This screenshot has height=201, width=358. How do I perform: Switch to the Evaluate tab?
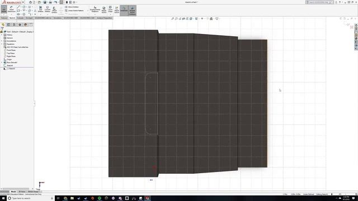point(20,18)
